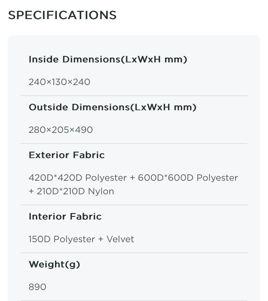Click the divider line below 280×205×490

click(134, 144)
